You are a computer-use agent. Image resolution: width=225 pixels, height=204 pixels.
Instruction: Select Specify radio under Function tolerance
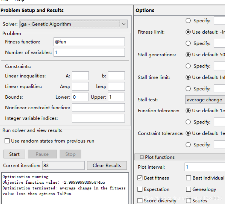coord(188,122)
